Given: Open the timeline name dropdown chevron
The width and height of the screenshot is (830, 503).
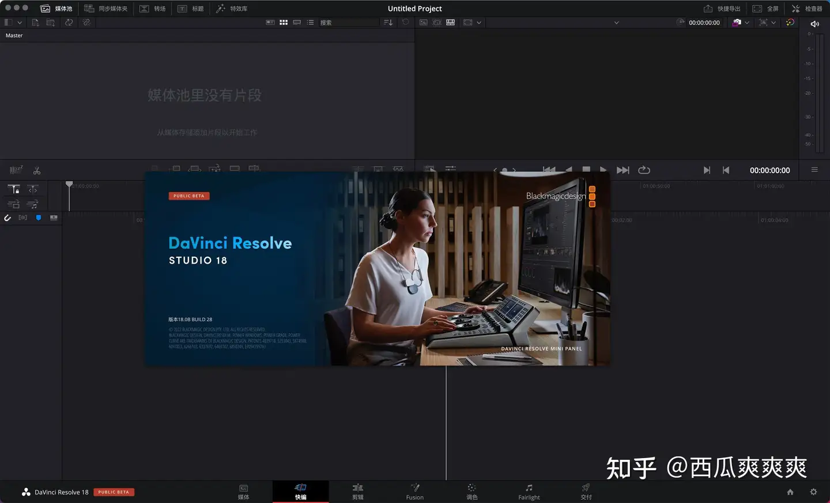Looking at the screenshot, I should coord(616,23).
